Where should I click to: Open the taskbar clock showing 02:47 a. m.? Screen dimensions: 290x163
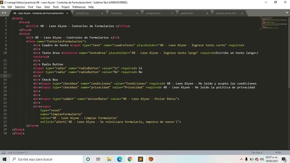[272, 159]
